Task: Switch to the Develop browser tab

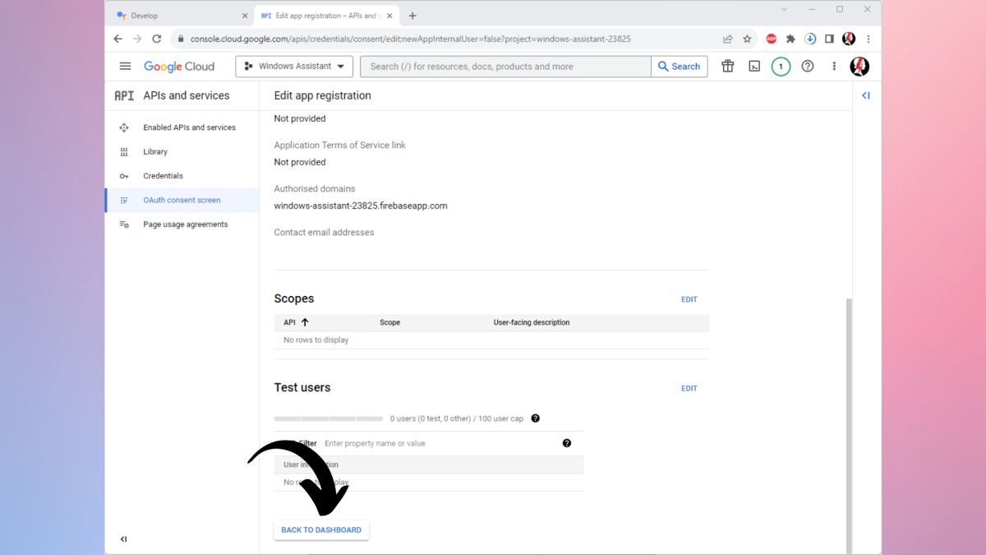Action: click(x=181, y=16)
